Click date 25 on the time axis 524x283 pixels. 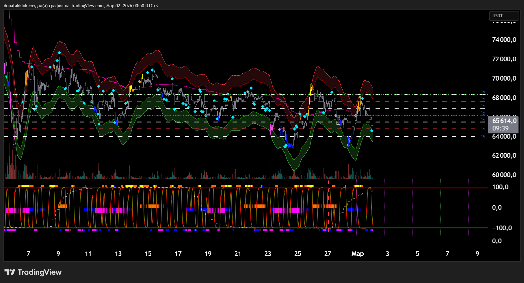tap(298, 254)
